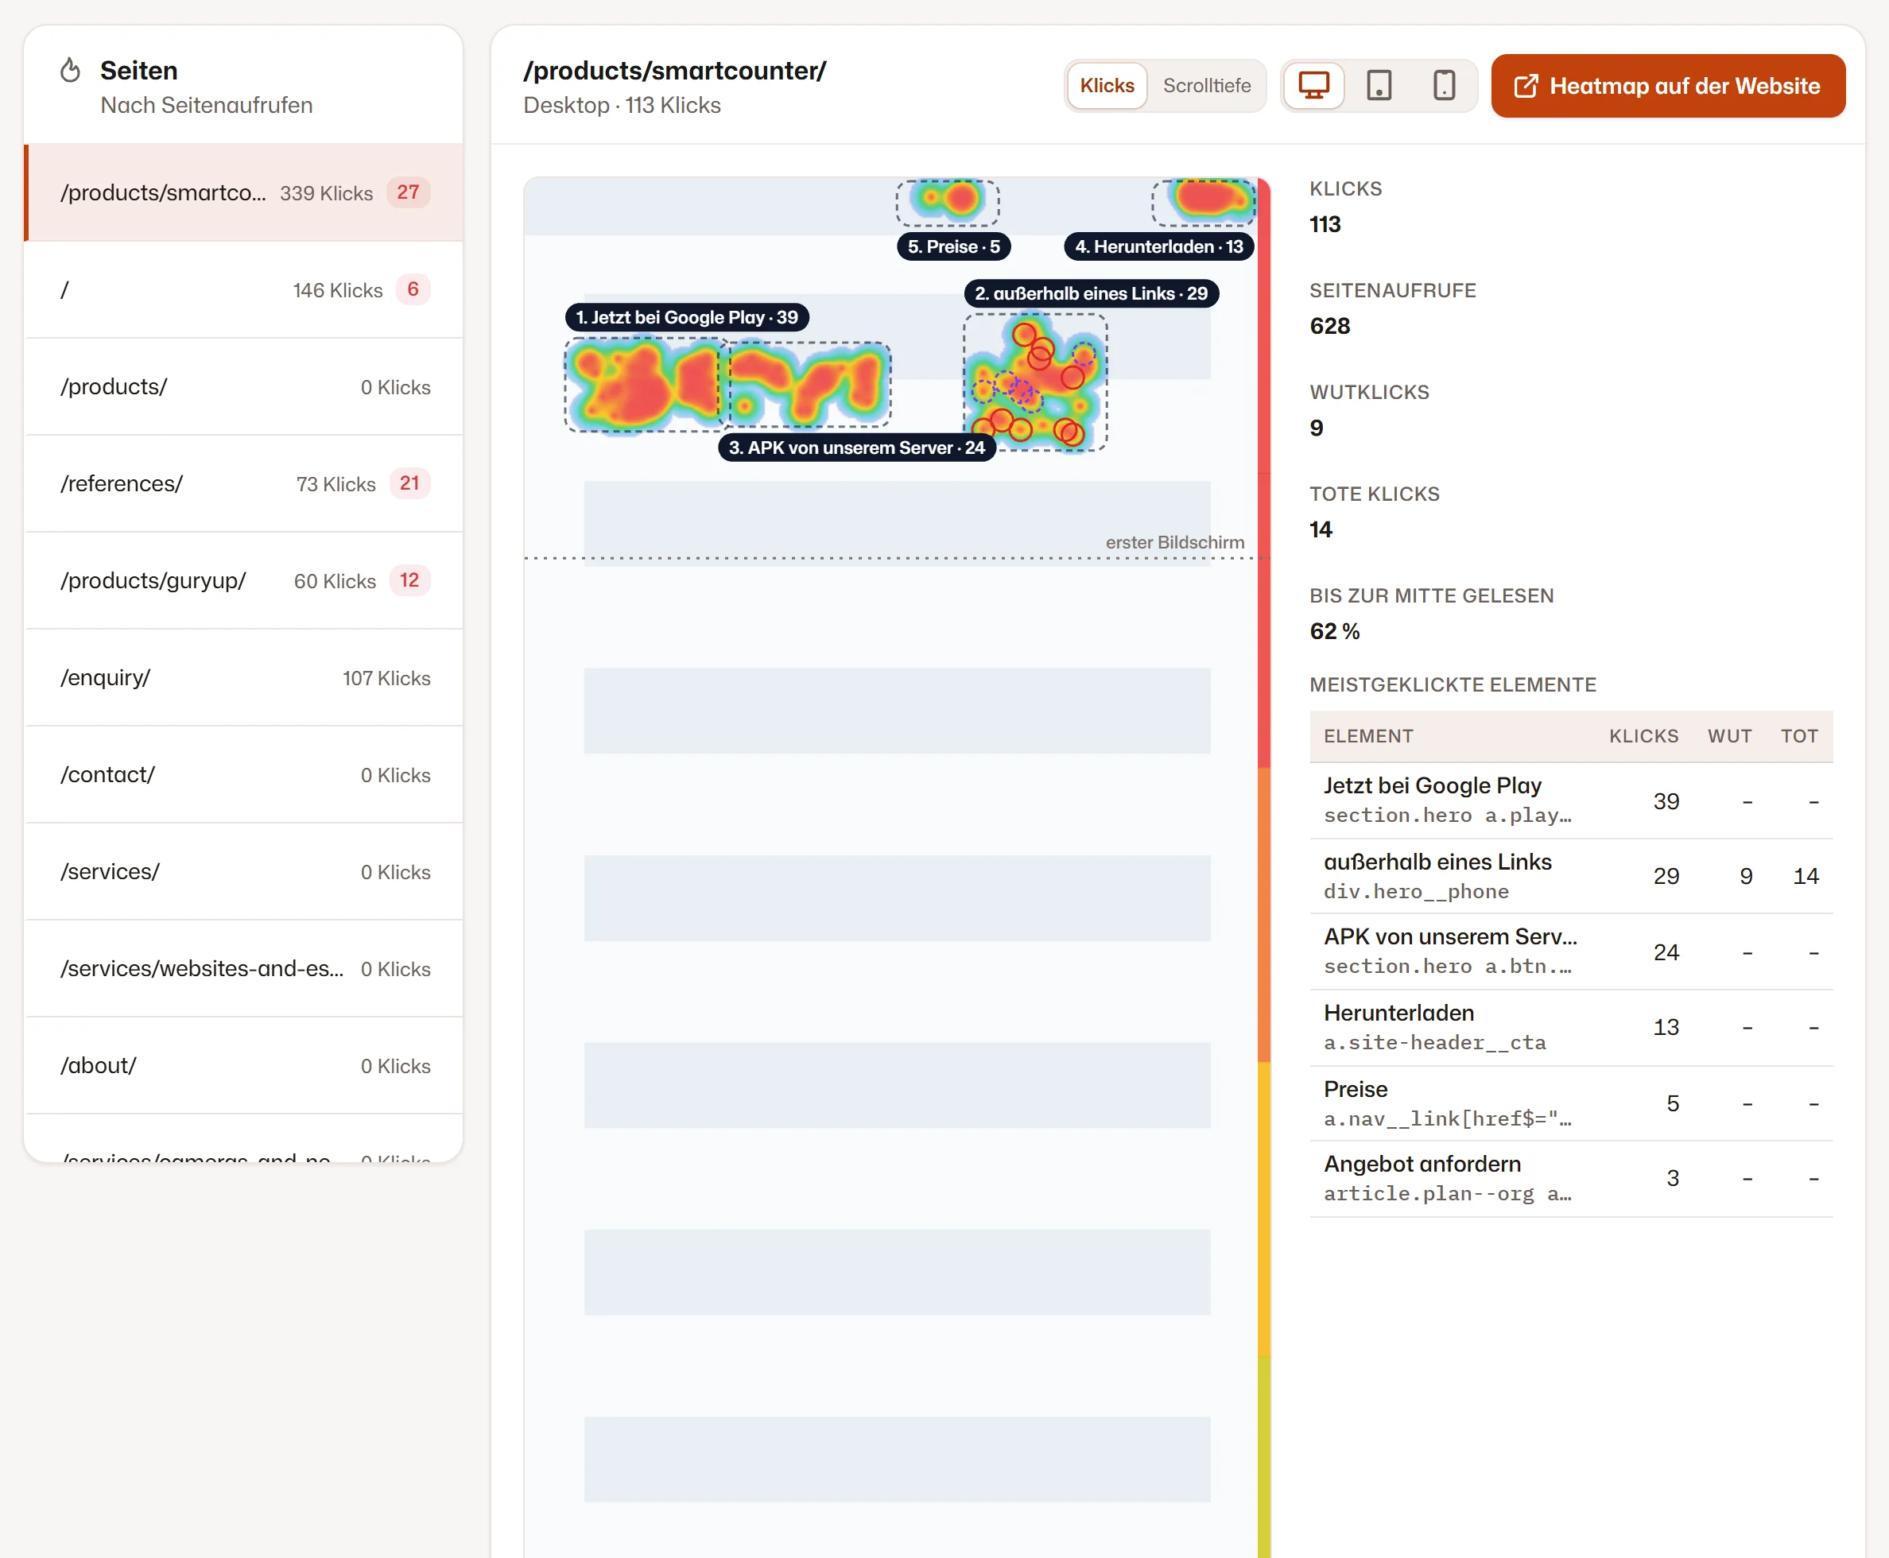Screen dimensions: 1889x1558
Task: Click the ELEMENT column header
Action: pyautogui.click(x=1367, y=736)
